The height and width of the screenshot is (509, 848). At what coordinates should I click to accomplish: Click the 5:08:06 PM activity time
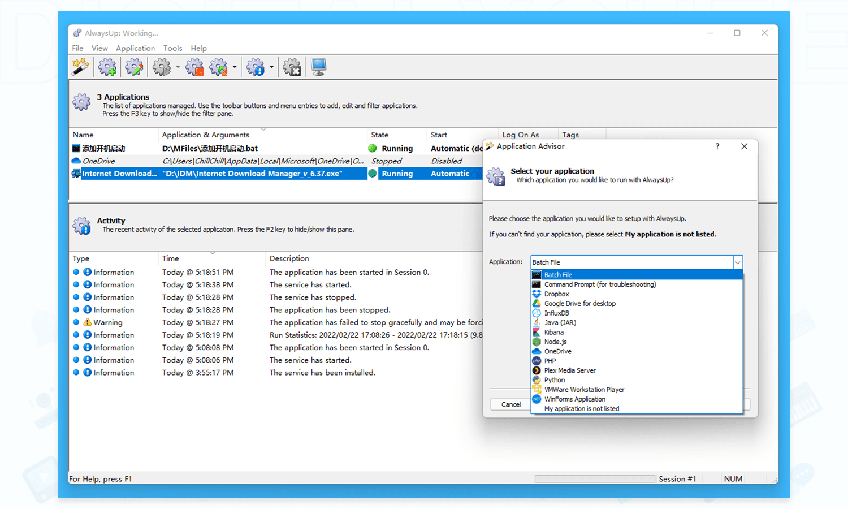tap(198, 360)
